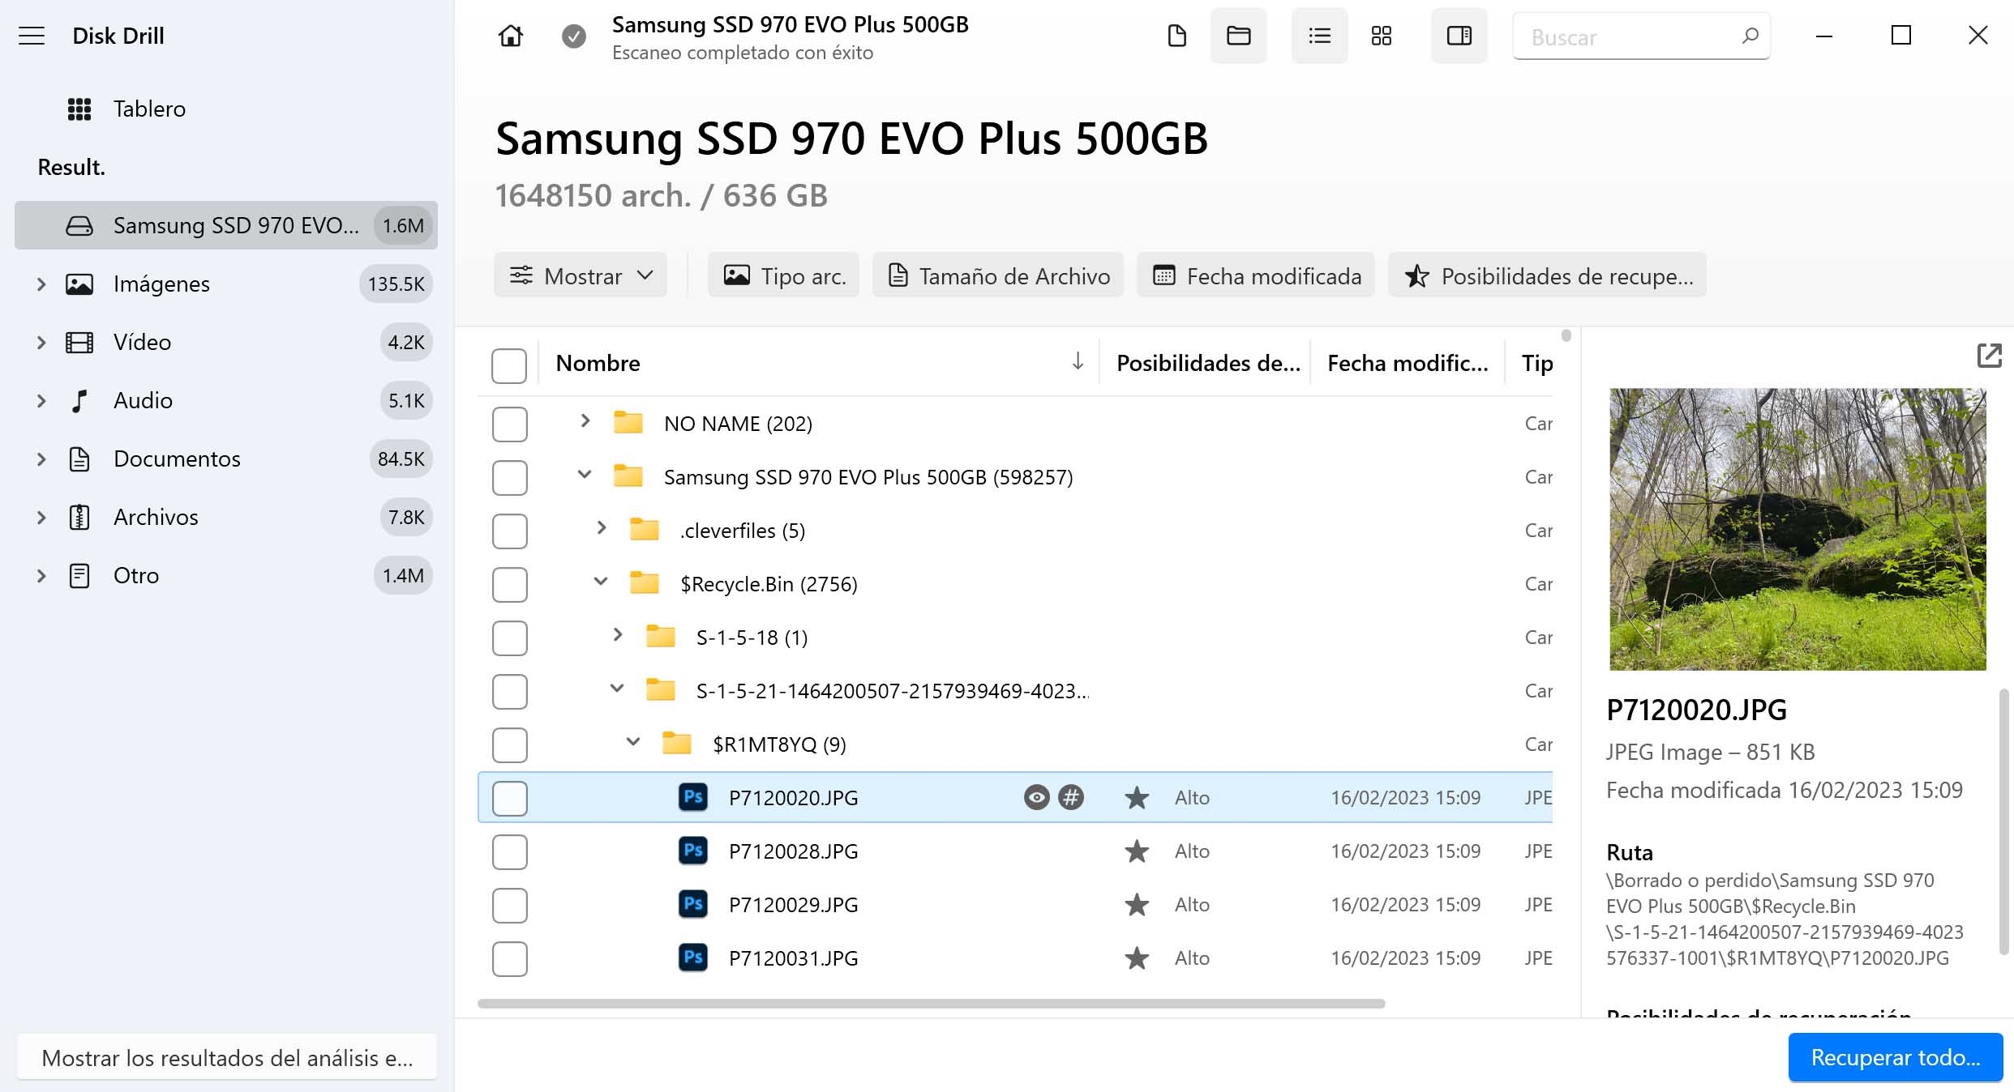
Task: Select Imágenes category
Action: (226, 284)
